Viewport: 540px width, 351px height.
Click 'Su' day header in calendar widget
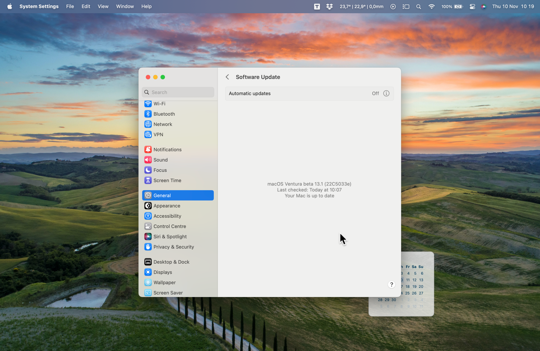click(421, 267)
